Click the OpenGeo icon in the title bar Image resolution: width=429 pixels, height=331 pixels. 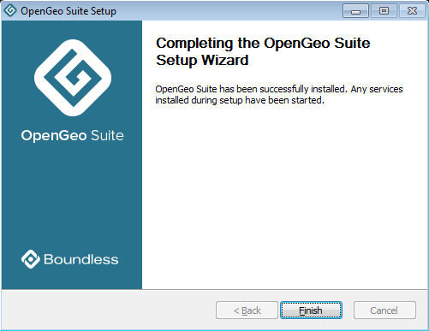(x=10, y=11)
